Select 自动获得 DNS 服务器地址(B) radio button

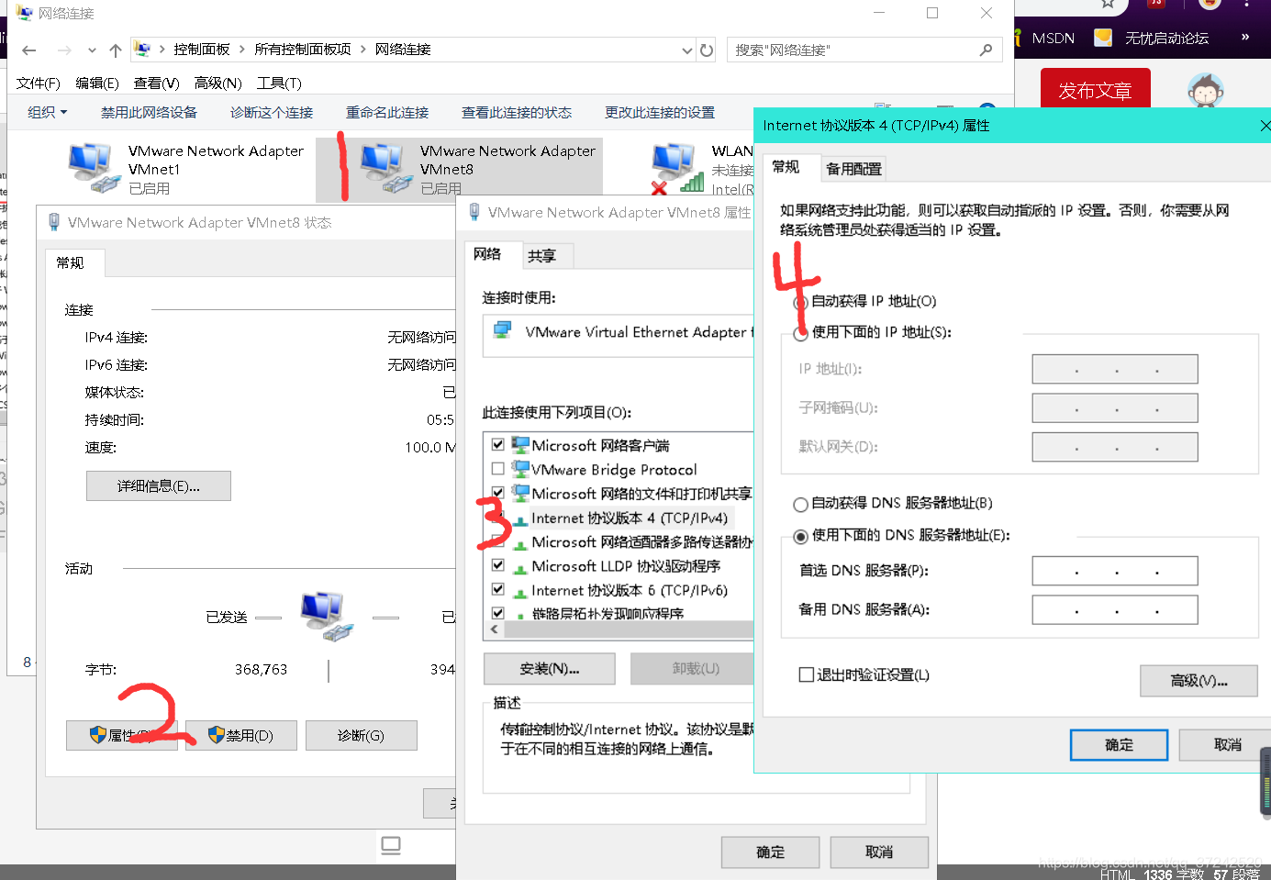coord(800,504)
